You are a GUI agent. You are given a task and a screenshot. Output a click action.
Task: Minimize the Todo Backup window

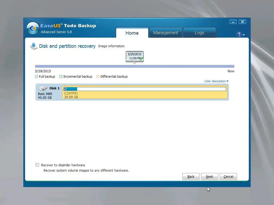click(233, 22)
